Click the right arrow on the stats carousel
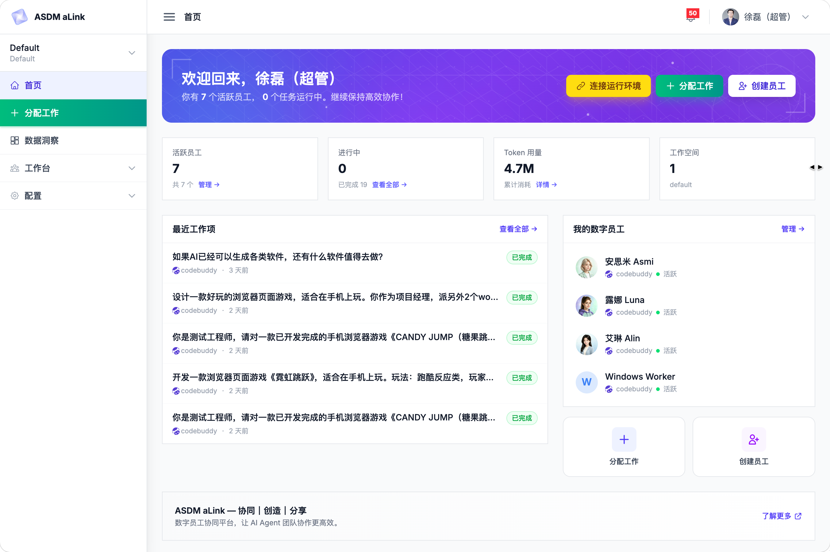Image resolution: width=830 pixels, height=552 pixels. point(820,167)
